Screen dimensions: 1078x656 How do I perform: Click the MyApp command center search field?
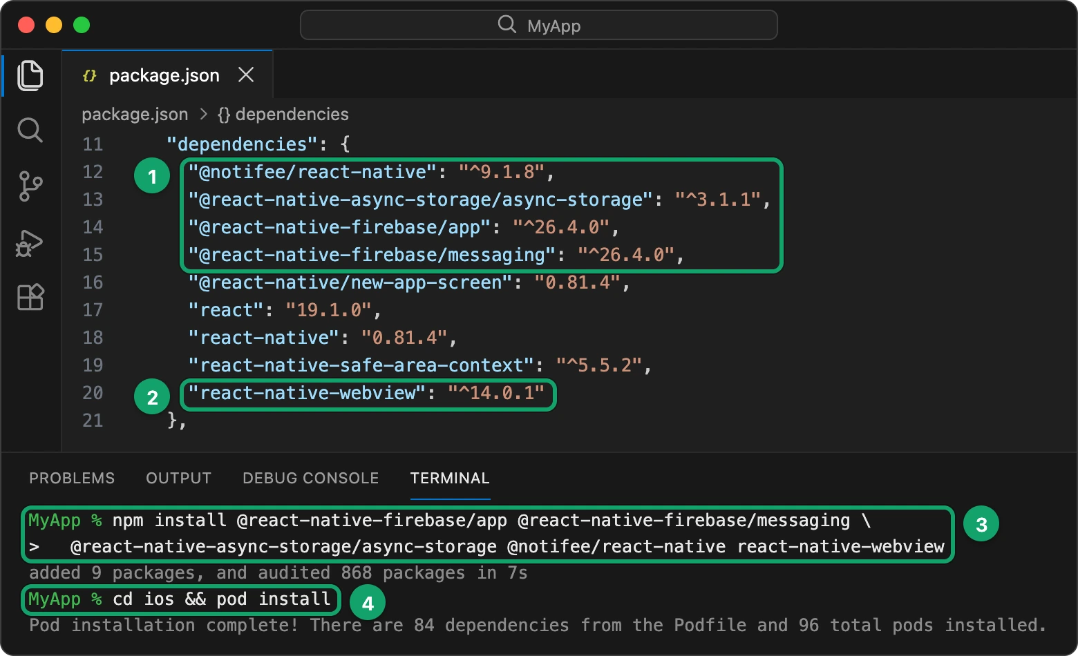539,26
